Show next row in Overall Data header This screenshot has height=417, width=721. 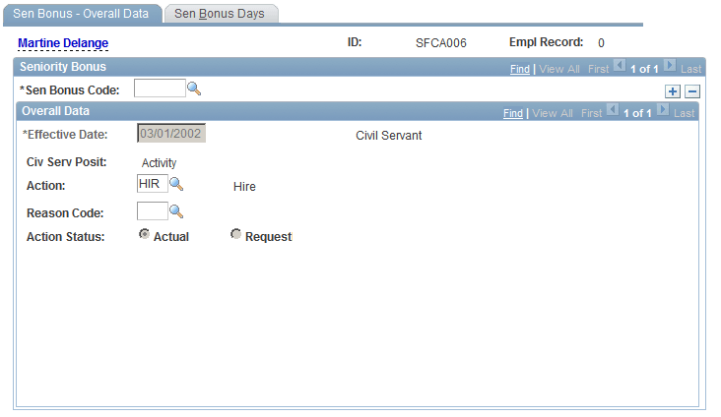click(663, 110)
